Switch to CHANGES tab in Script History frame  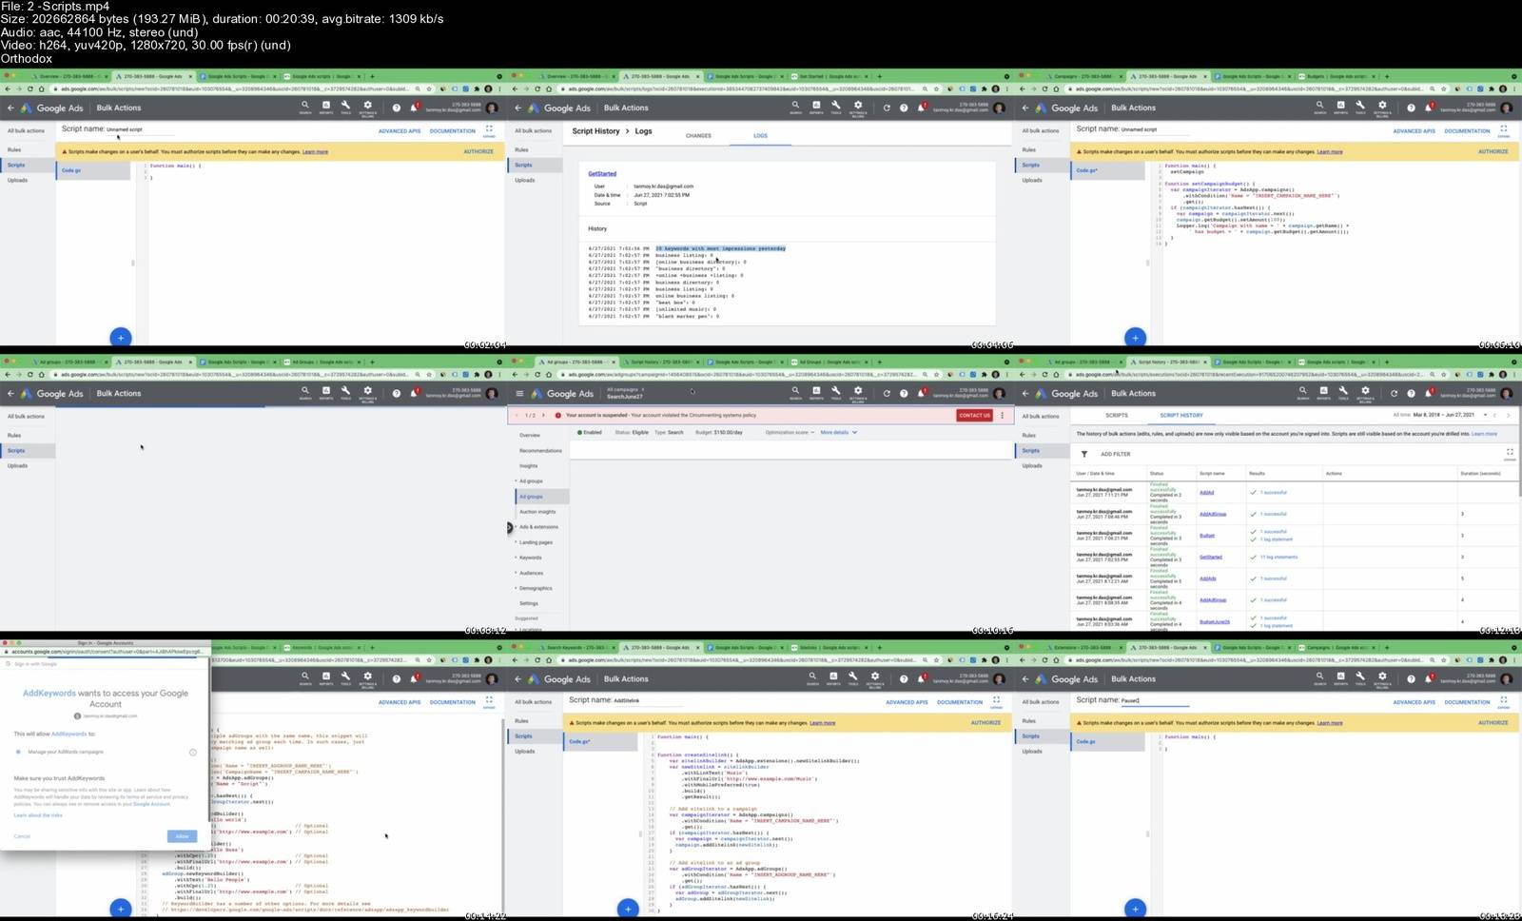coord(698,135)
